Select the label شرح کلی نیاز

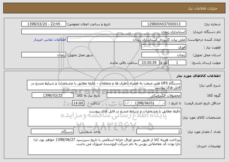[x=210, y=85]
